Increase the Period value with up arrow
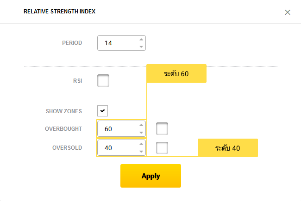301x201 pixels. click(x=141, y=40)
